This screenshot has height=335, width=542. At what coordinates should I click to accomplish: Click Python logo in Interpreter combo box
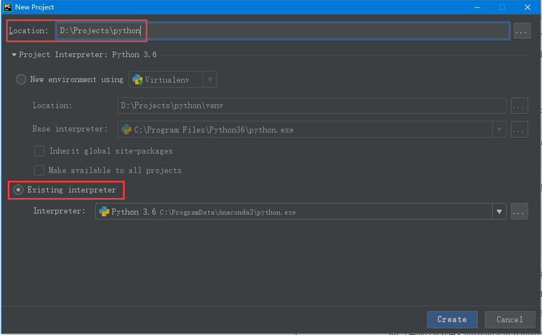[104, 211]
